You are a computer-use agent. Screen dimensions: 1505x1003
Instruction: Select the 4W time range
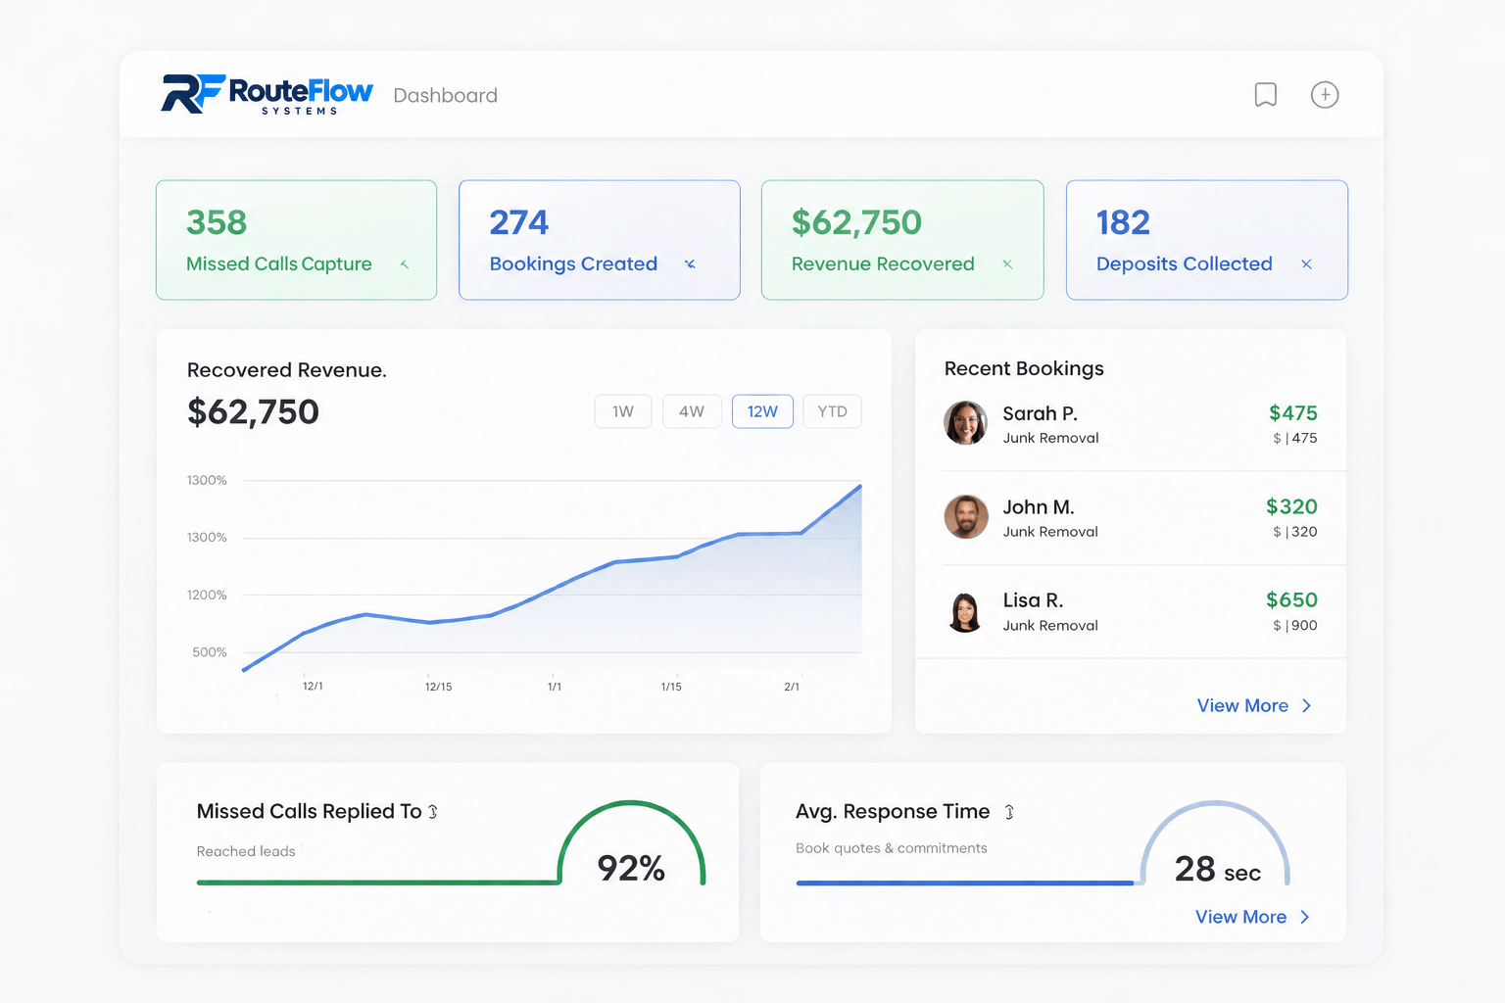[692, 411]
